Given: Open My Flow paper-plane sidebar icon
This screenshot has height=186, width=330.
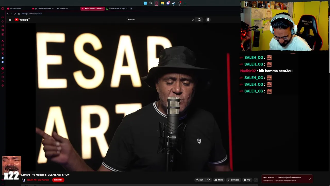Looking at the screenshot, I should (x=3, y=73).
